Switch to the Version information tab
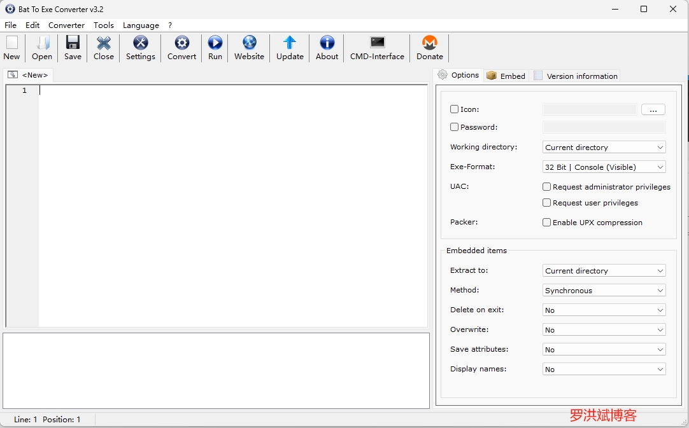The width and height of the screenshot is (689, 428). coord(575,76)
